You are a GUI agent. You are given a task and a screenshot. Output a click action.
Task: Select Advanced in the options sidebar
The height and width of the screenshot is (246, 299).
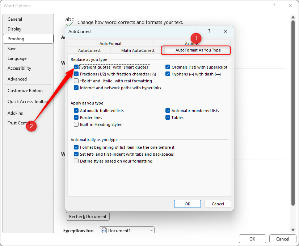[x=17, y=79]
